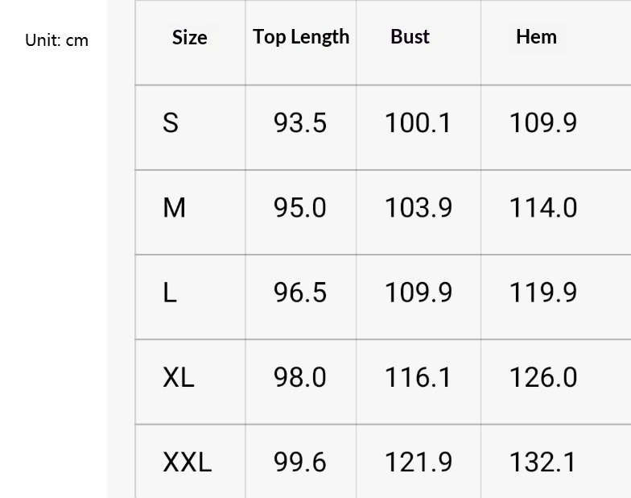Image resolution: width=631 pixels, height=498 pixels.
Task: Select the 116.1 bust value
Action: [418, 377]
